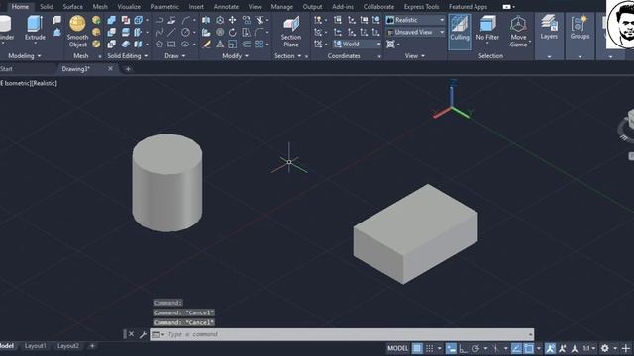
Task: Select the Smooth Object mesh tool
Action: click(x=77, y=32)
